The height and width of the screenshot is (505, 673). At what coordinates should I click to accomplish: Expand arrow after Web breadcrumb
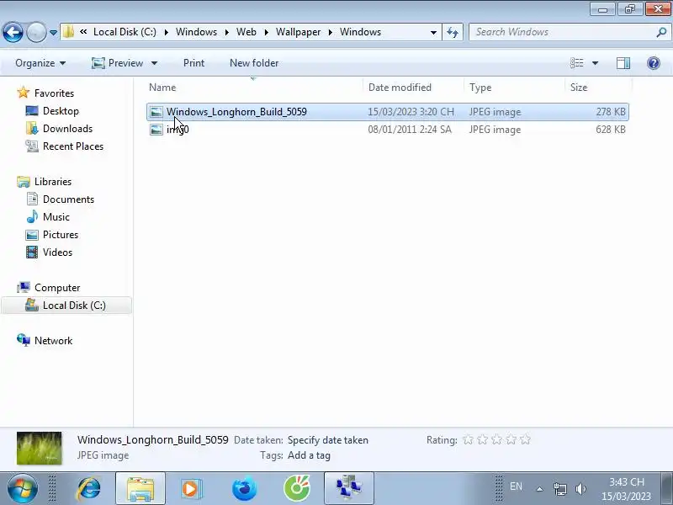pos(266,32)
